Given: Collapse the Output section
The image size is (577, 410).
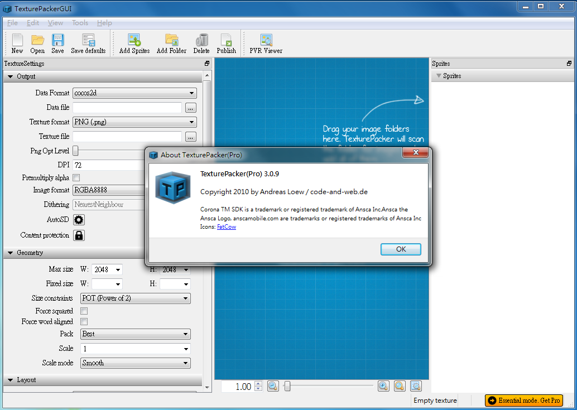Looking at the screenshot, I should (x=10, y=76).
